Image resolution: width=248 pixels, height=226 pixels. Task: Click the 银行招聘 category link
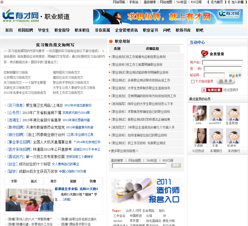point(16,135)
